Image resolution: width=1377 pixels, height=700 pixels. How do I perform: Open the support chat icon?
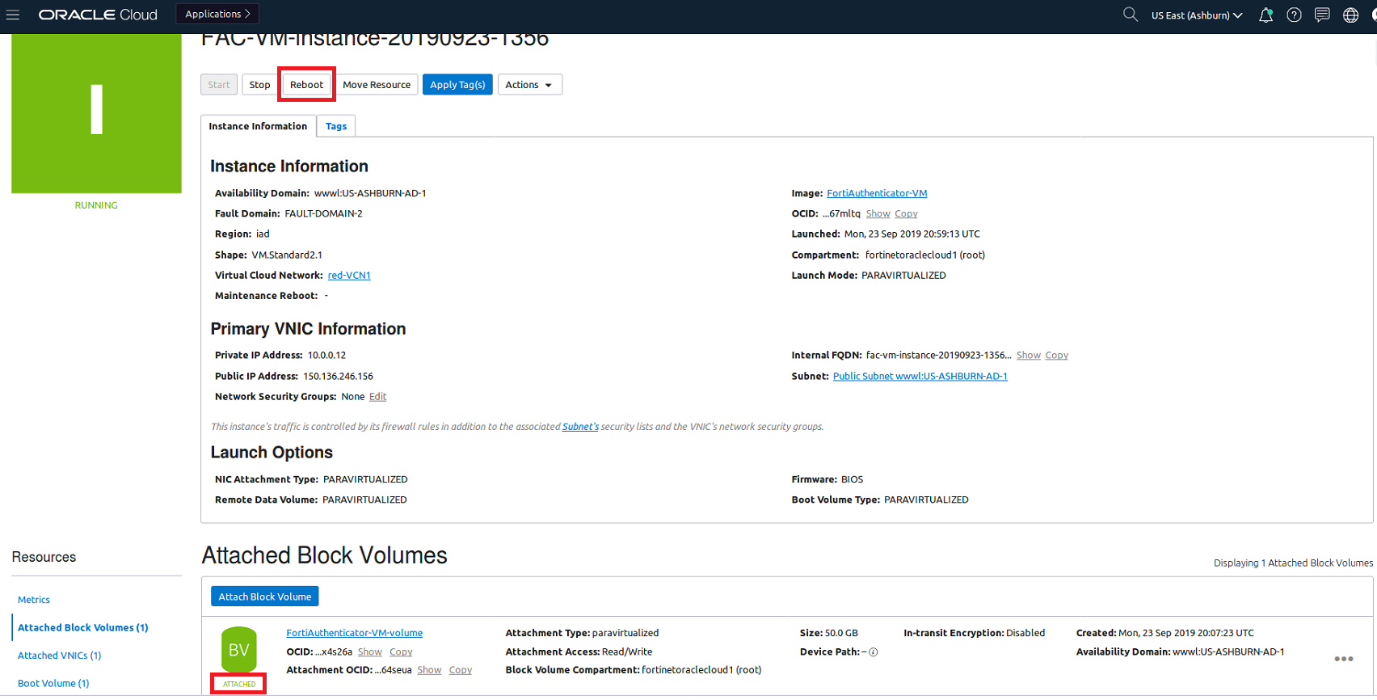(x=1322, y=15)
